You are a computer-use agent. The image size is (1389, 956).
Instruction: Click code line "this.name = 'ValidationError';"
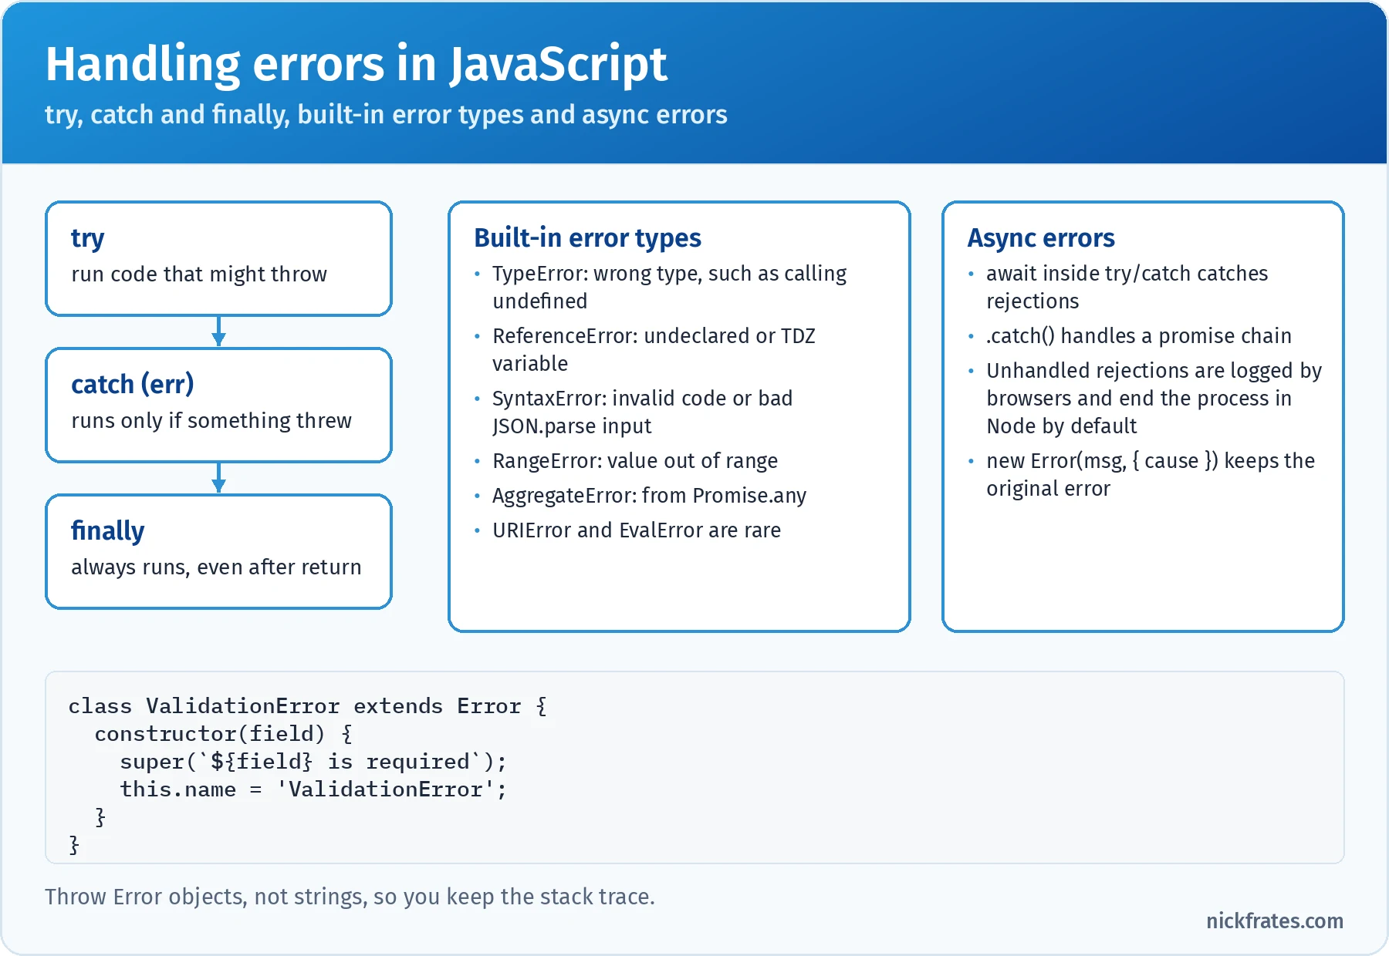(x=313, y=789)
